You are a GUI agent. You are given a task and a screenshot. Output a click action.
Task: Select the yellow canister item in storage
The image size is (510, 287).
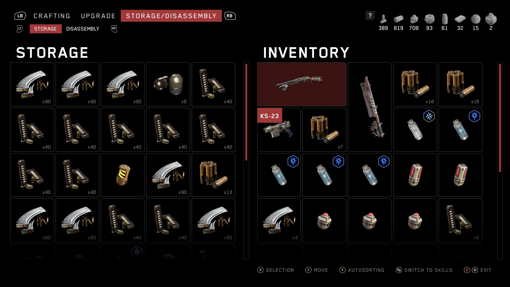[123, 175]
